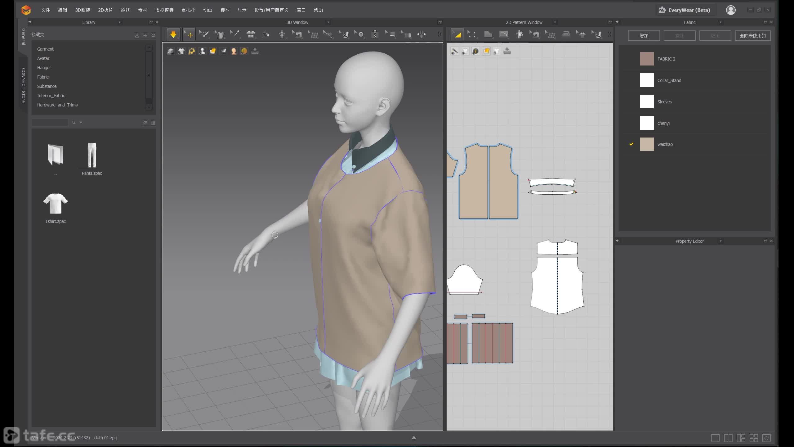Open the 3D Window panel dropdown arrow
The width and height of the screenshot is (794, 447).
(328, 22)
